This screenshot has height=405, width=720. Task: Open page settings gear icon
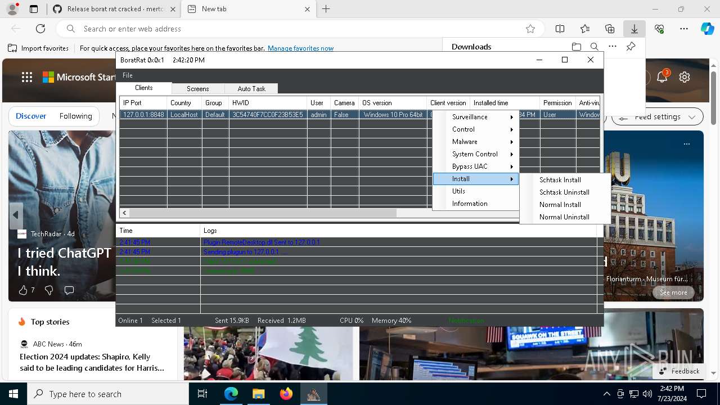pos(685,77)
